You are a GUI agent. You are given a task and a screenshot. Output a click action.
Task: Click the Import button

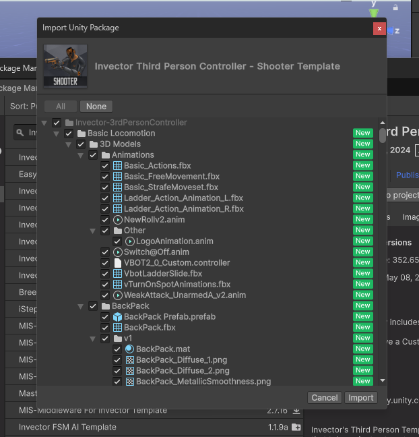pos(361,398)
